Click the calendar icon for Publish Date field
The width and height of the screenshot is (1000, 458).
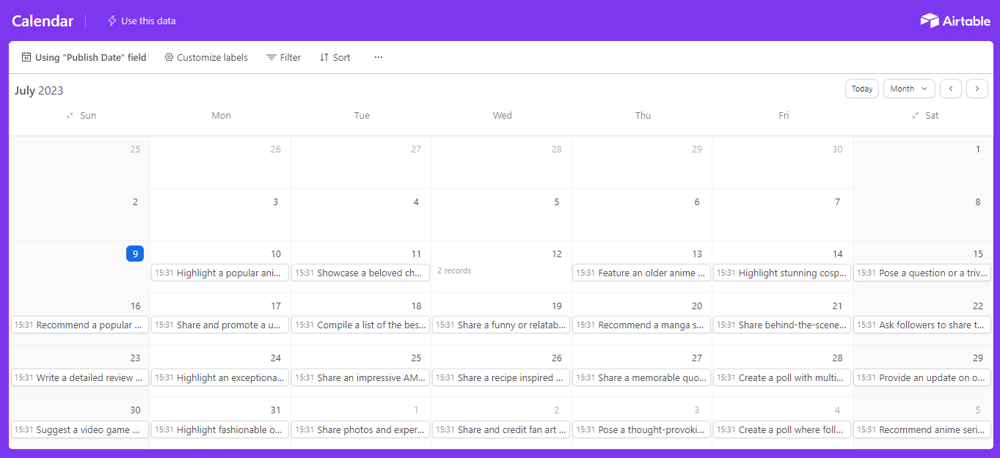tap(26, 57)
